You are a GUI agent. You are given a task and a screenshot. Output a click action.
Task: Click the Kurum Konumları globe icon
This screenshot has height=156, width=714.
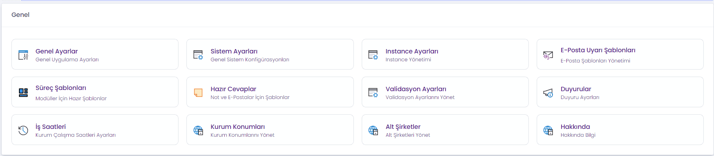point(198,130)
